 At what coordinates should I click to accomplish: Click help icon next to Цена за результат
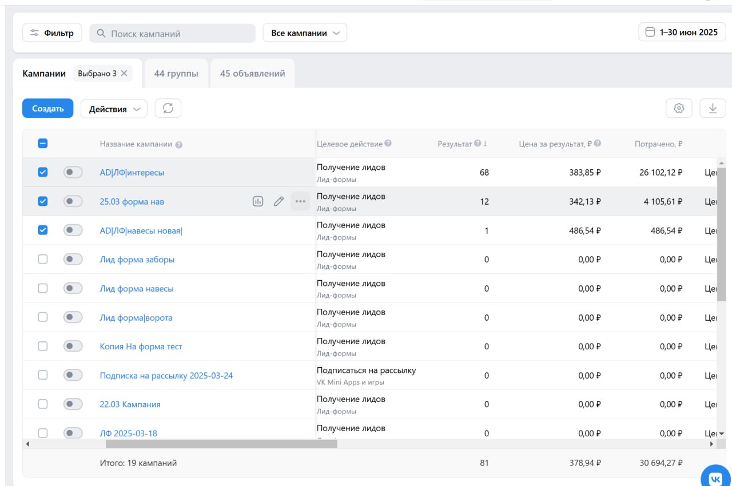[x=598, y=144]
